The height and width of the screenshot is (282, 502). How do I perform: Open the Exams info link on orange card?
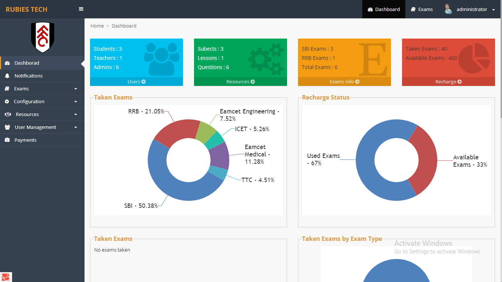(344, 82)
